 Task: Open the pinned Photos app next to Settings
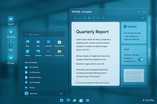28,51
